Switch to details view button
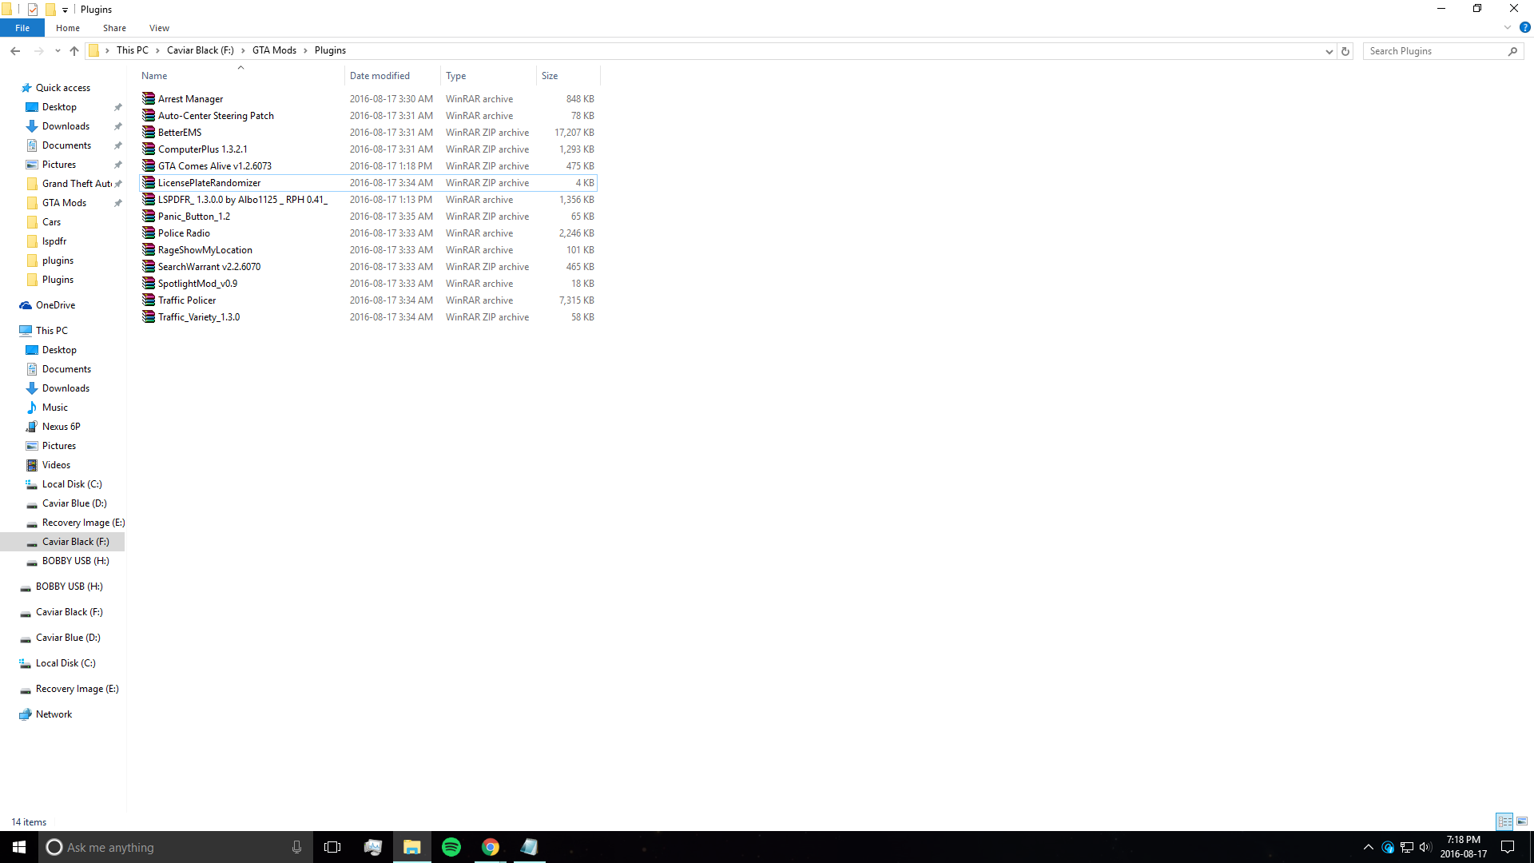This screenshot has height=863, width=1534. click(1504, 821)
